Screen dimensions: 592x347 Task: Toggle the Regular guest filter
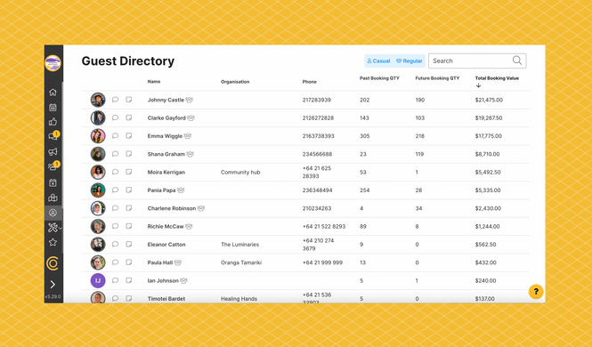[x=409, y=61]
